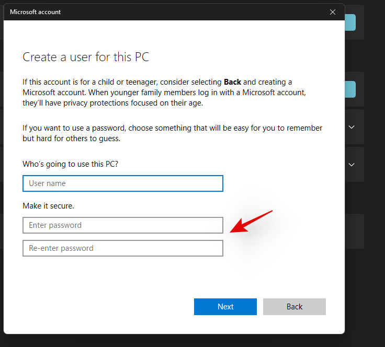This screenshot has height=347, width=385.
Task: Expand the lower chevron behind the dialog
Action: (x=352, y=164)
